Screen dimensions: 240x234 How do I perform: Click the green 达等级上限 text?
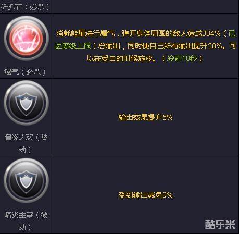pos(73,46)
